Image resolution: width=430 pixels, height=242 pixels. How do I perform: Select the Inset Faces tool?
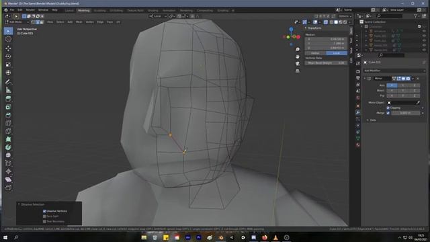pos(8,107)
